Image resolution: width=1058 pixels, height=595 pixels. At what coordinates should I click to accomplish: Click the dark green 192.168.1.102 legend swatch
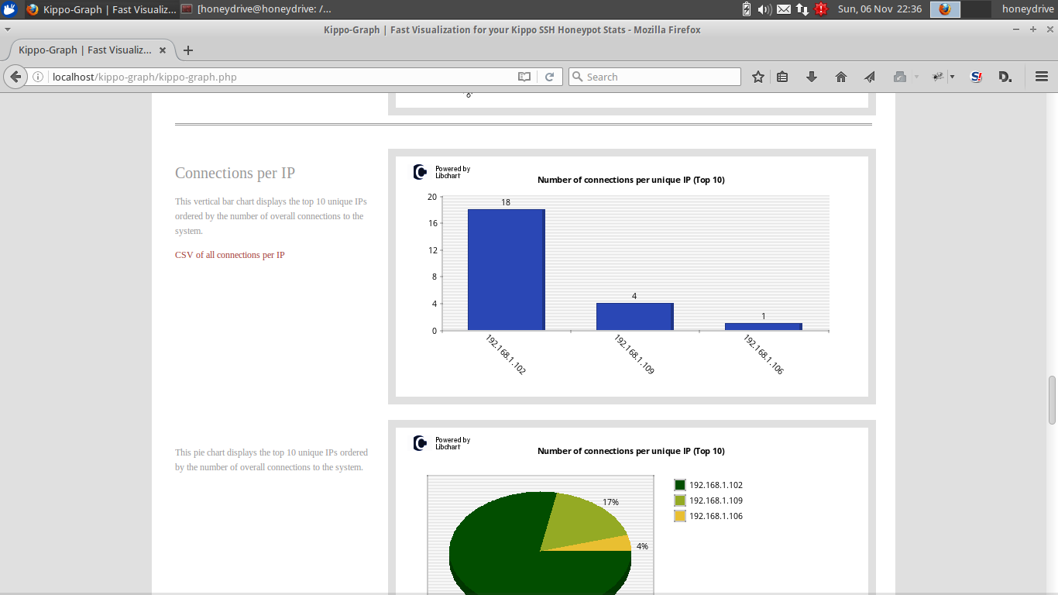pyautogui.click(x=680, y=485)
